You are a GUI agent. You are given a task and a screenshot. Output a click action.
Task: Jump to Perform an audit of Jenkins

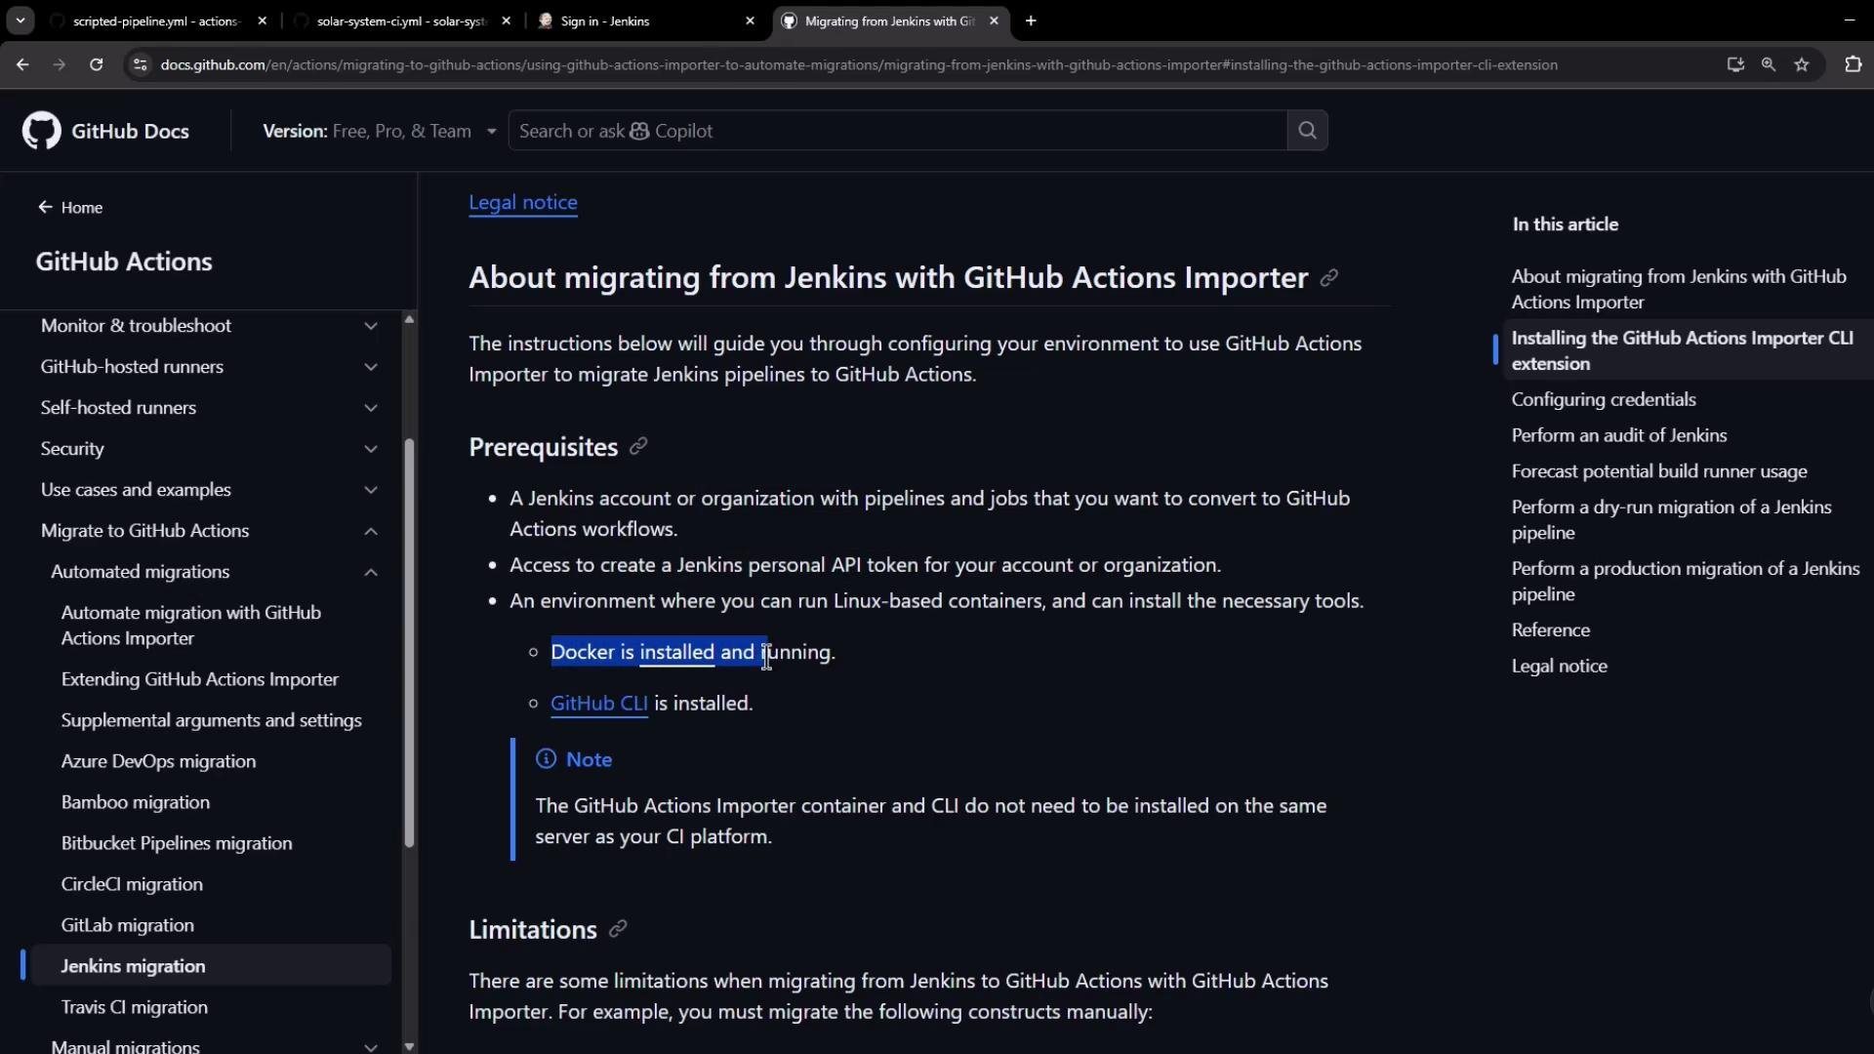[1619, 435]
